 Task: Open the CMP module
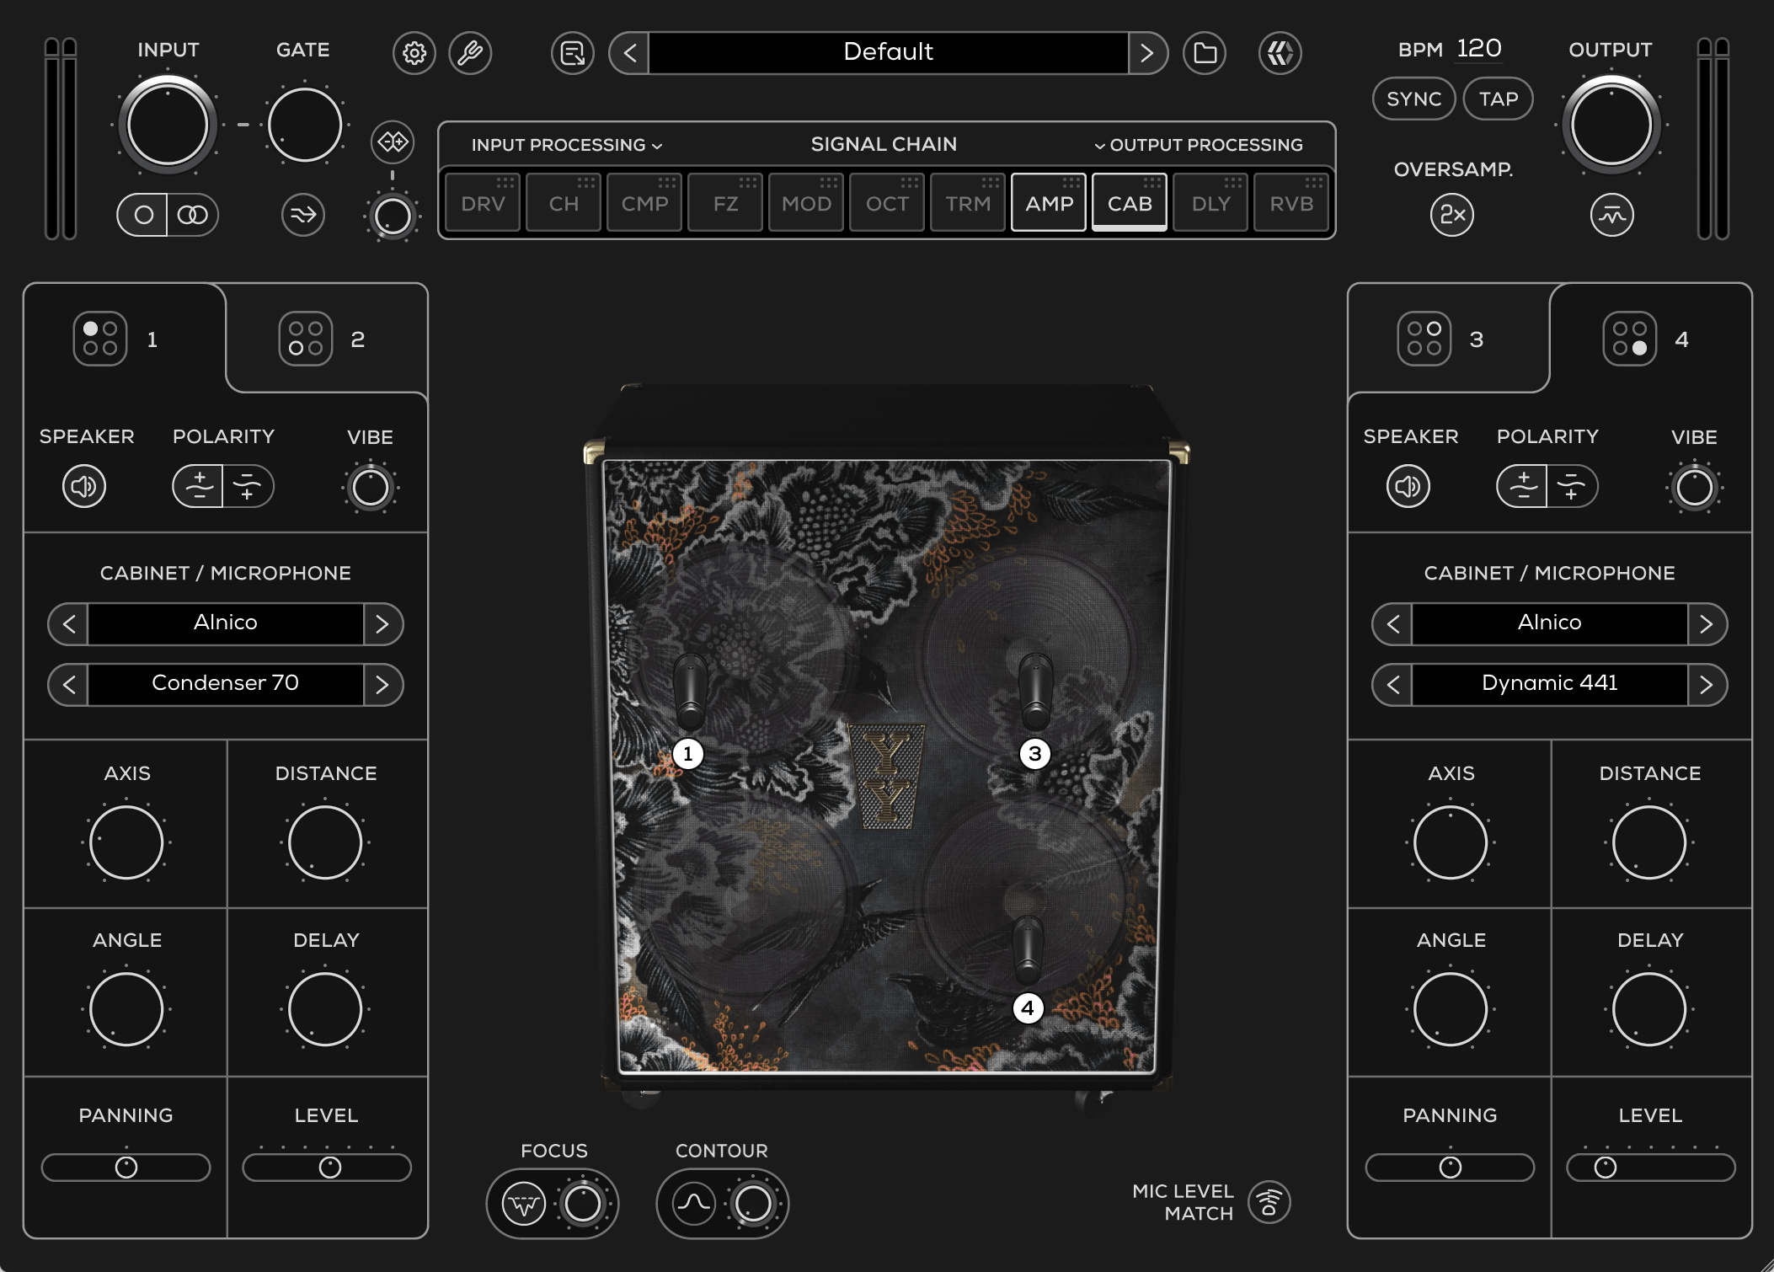[x=644, y=202]
